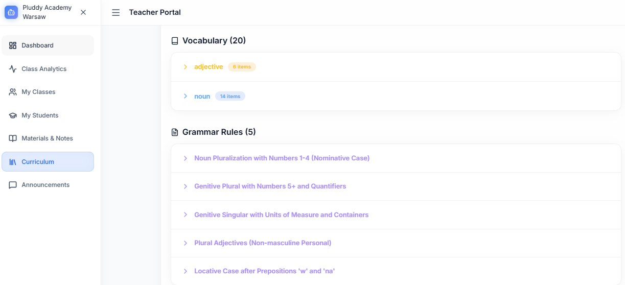
Task: Open 'Noun Pluralization with Numbers 1-4 (Nominative Case)'
Action: (x=282, y=158)
